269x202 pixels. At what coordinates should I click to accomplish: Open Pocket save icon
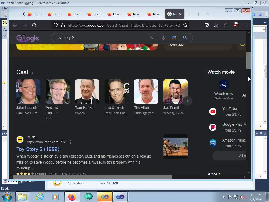pos(207,25)
